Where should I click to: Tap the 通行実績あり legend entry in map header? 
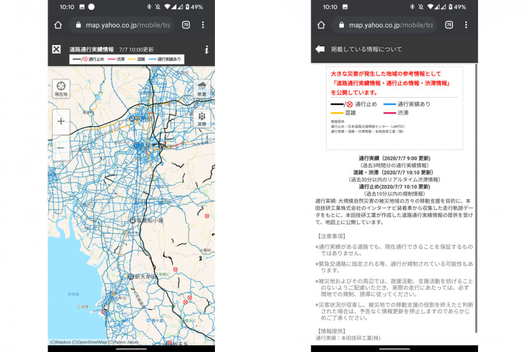tap(165, 59)
